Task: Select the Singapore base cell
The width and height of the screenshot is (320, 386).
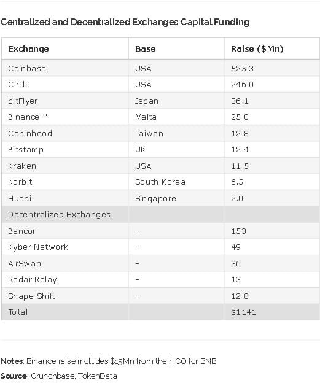Action: 155,198
